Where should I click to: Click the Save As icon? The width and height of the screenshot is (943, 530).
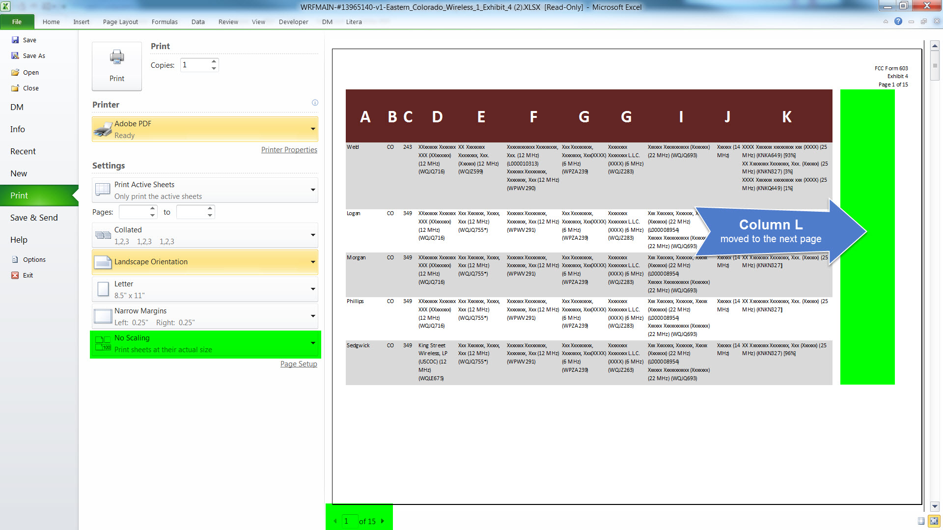tap(15, 56)
